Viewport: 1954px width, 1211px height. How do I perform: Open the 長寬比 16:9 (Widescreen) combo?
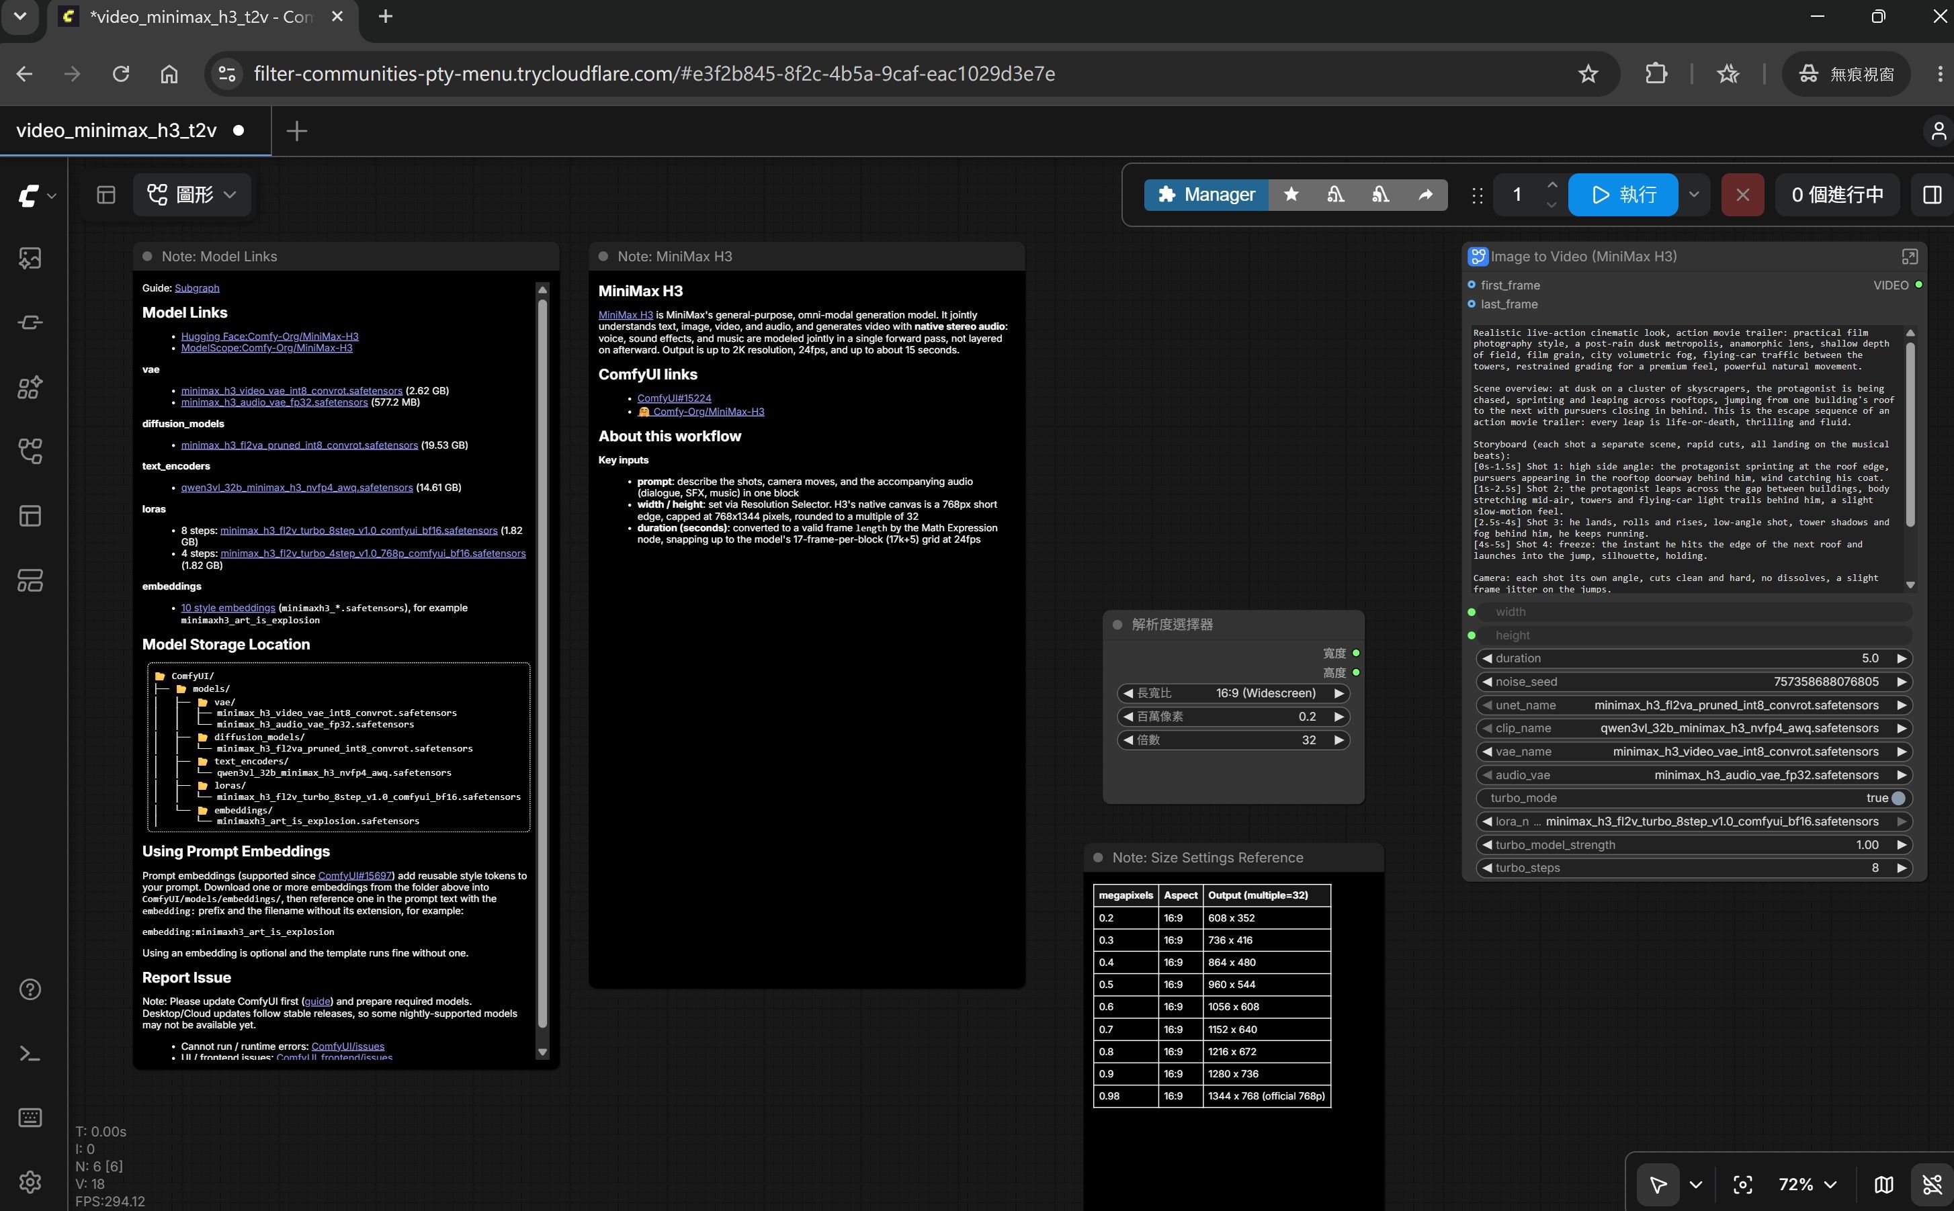tap(1233, 692)
